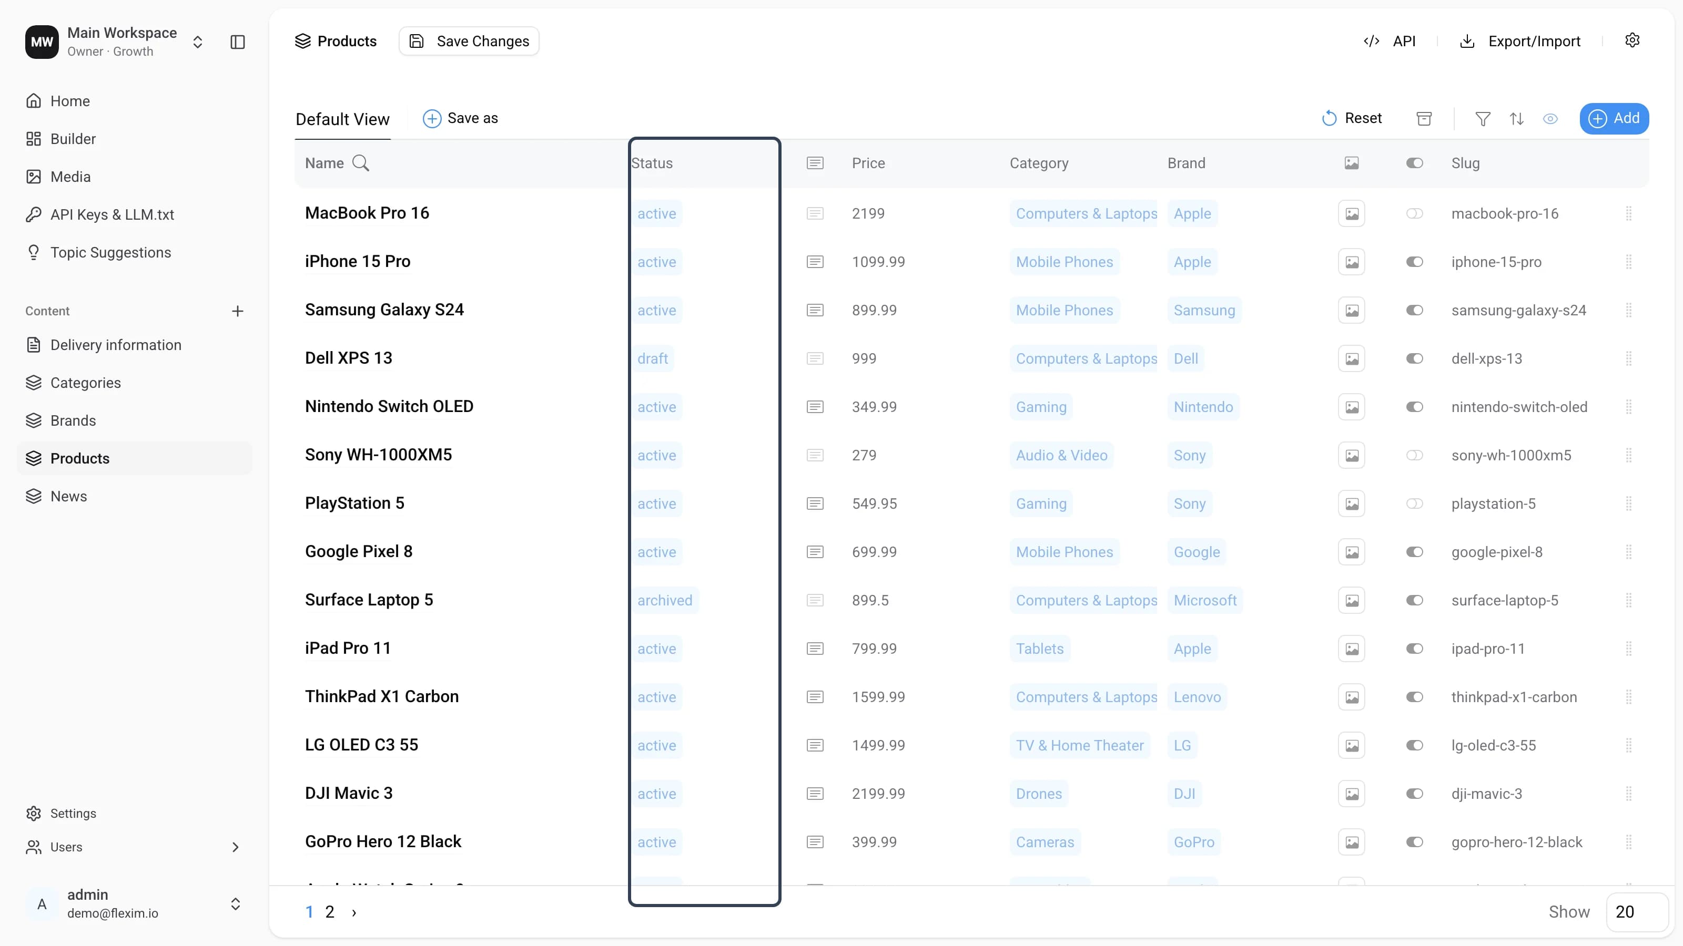Viewport: 1683px width, 946px height.
Task: Open description icon for ThinkPad X1 Carbon
Action: point(815,696)
